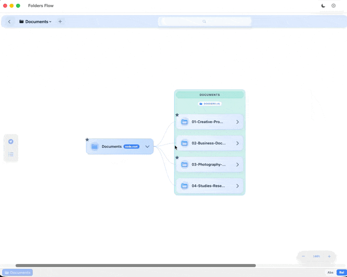Click the folder icon beside 01-Creative-Pro
This screenshot has width=347, height=277.
[185, 122]
